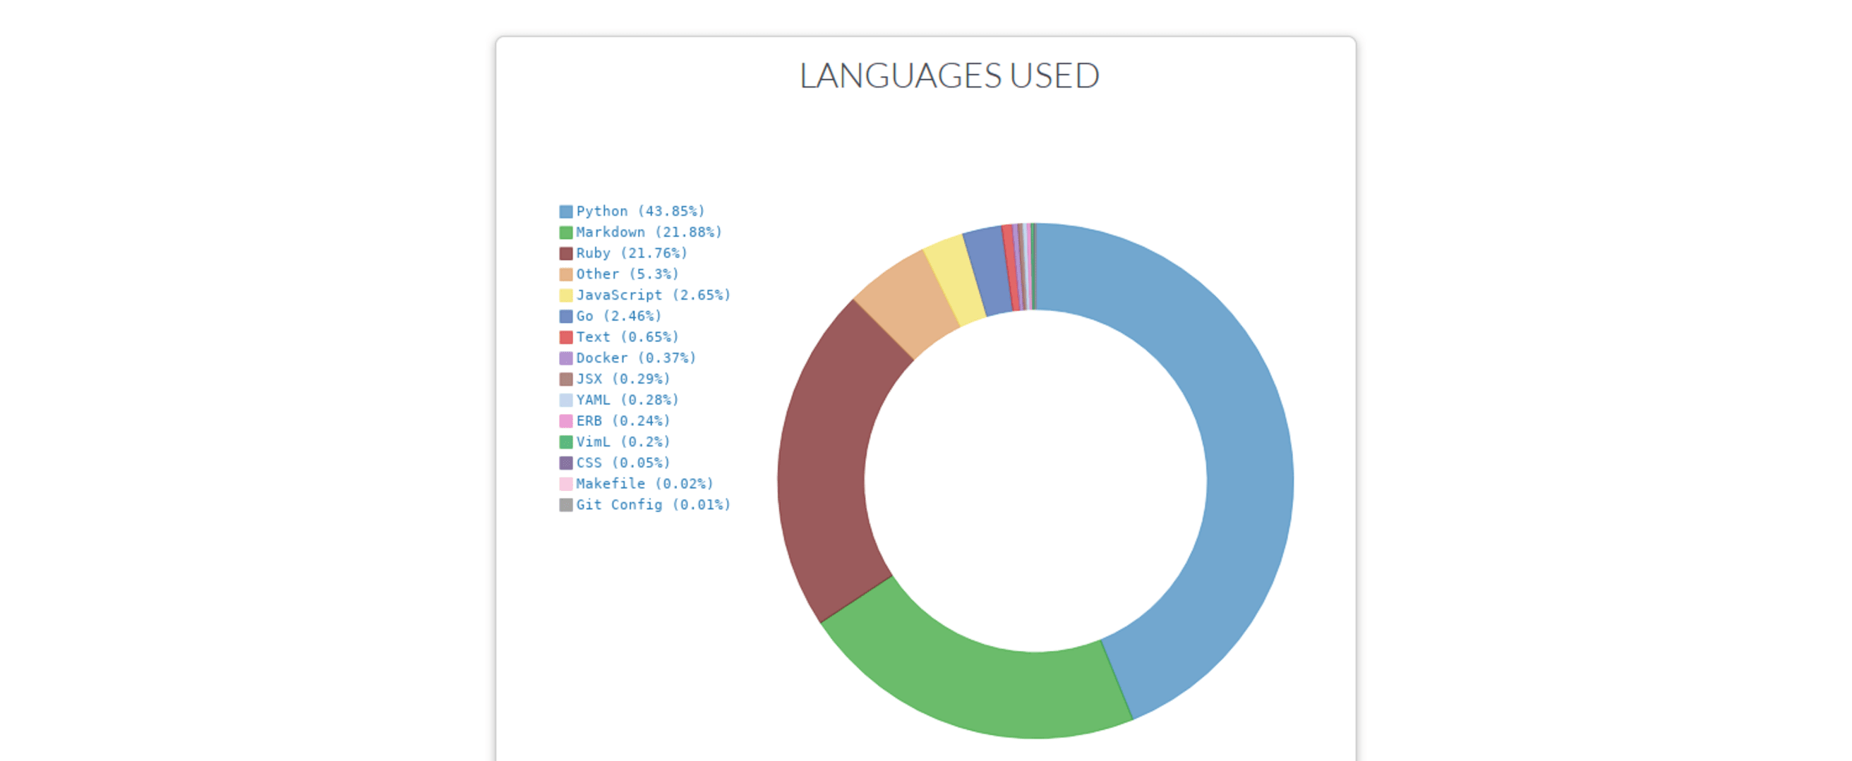
Task: Click the Docker legend color swatch
Action: pyautogui.click(x=566, y=358)
